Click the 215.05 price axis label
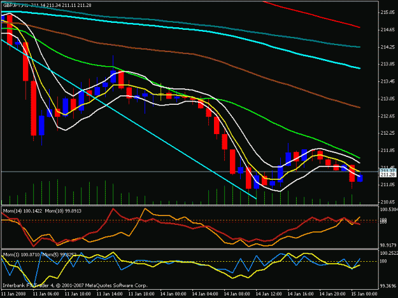398x298 pixels. coord(388,13)
